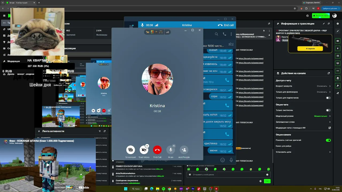Open Windows Start menu
The height and width of the screenshot is (192, 342).
coord(126,189)
